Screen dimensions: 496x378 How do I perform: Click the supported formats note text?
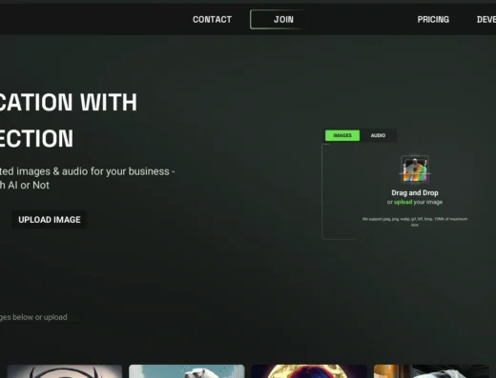(x=415, y=222)
